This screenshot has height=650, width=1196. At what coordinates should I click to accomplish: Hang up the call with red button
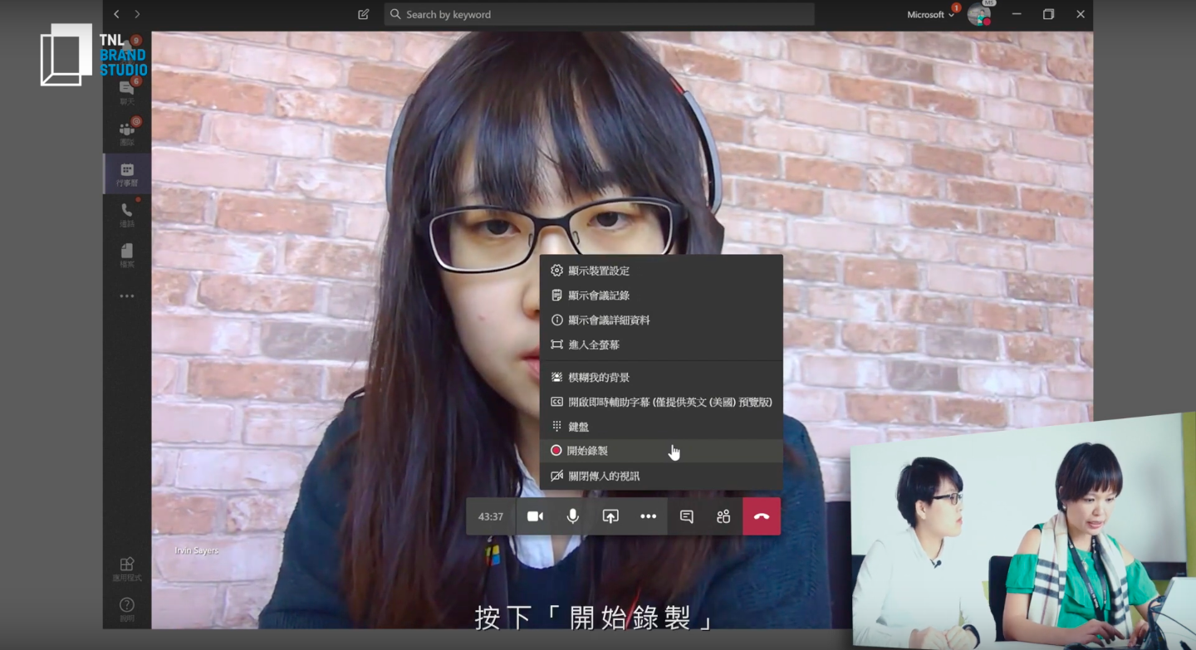pyautogui.click(x=762, y=516)
